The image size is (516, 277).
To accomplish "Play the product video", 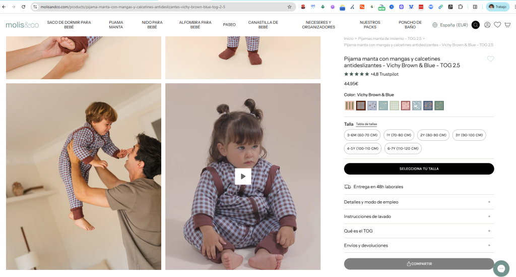I will pos(243,176).
